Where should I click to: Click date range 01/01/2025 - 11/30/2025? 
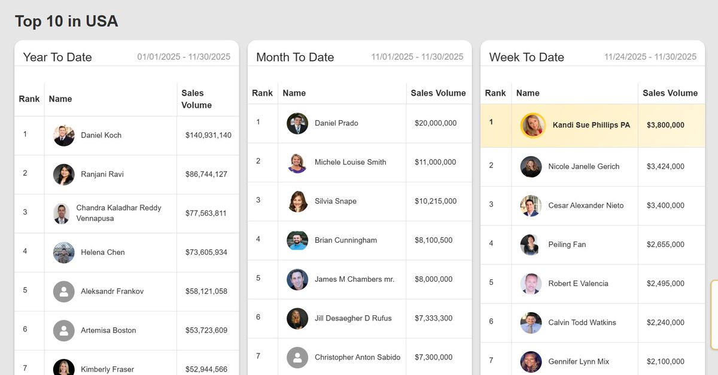click(184, 57)
